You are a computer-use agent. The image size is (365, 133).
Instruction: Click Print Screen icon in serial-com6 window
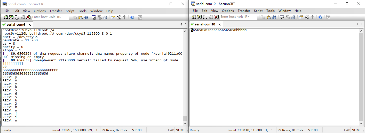[94, 17]
